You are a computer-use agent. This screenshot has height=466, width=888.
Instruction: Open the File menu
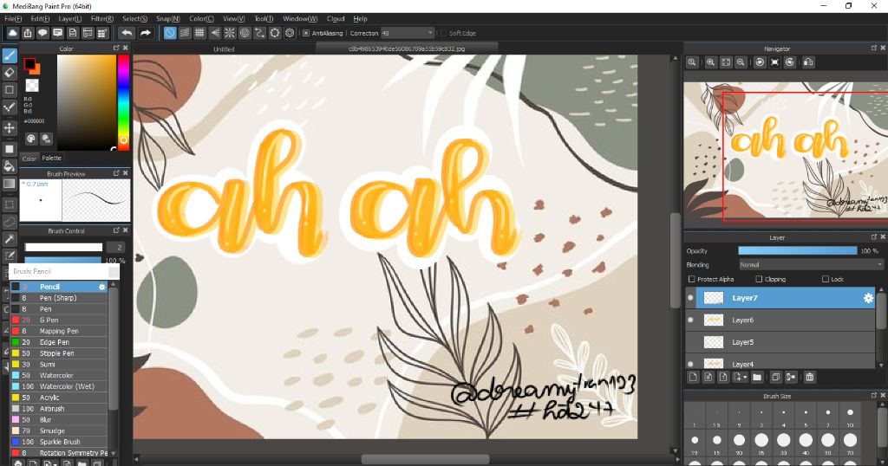click(12, 19)
